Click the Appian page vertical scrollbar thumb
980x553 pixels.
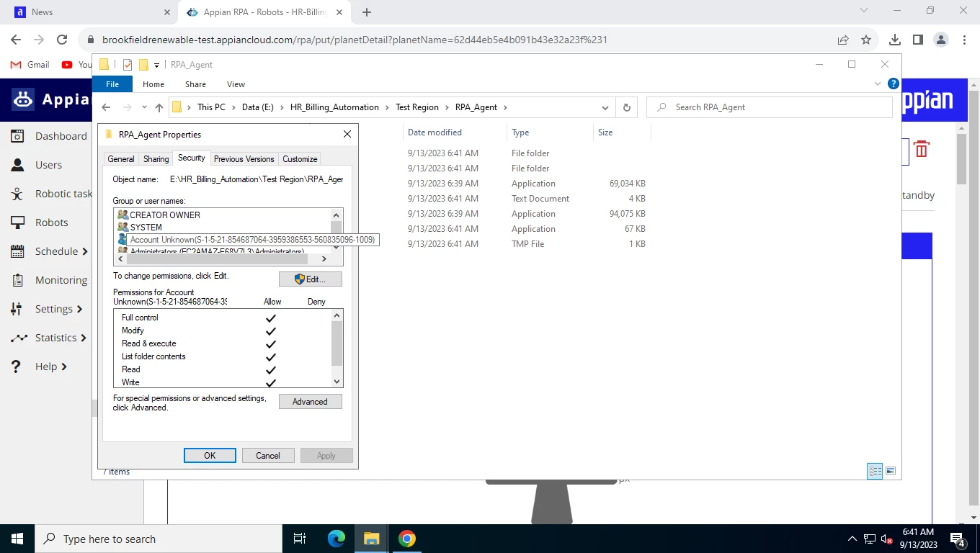(x=962, y=158)
